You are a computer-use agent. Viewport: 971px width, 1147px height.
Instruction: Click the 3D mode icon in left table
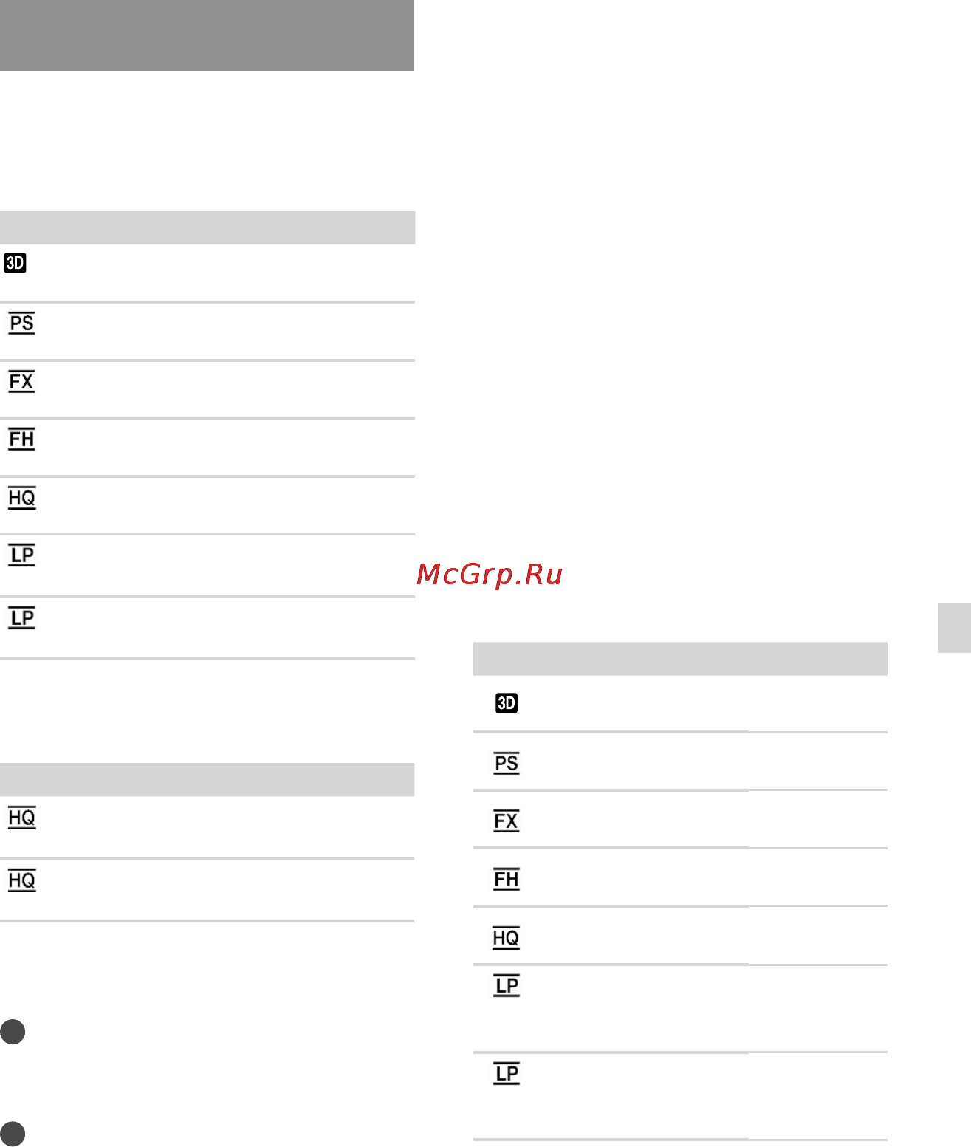[x=16, y=263]
